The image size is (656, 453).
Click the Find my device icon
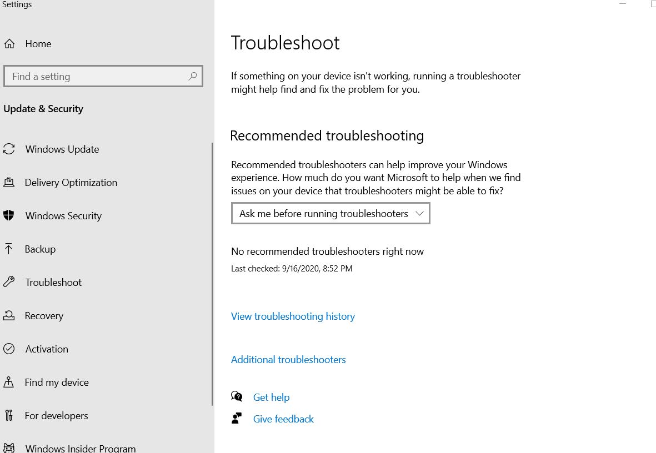click(x=9, y=381)
